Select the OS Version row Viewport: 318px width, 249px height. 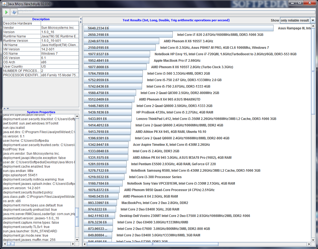coord(41,58)
